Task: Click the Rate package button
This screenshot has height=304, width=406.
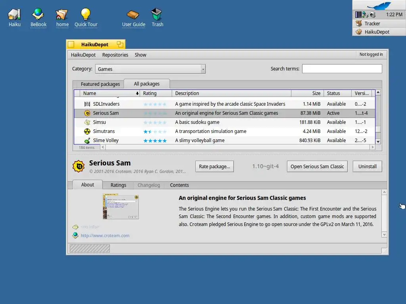Action: click(x=214, y=167)
